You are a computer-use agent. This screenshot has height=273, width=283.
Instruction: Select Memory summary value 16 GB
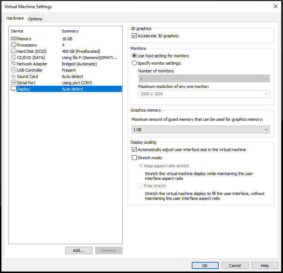pos(67,39)
